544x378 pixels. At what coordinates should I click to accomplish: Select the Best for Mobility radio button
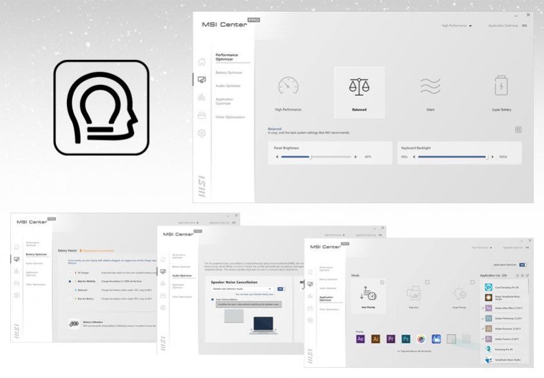70,281
